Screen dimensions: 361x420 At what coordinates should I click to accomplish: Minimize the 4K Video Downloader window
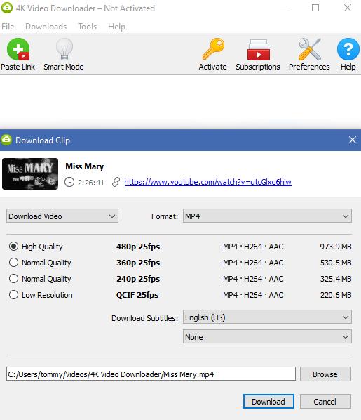click(x=284, y=8)
